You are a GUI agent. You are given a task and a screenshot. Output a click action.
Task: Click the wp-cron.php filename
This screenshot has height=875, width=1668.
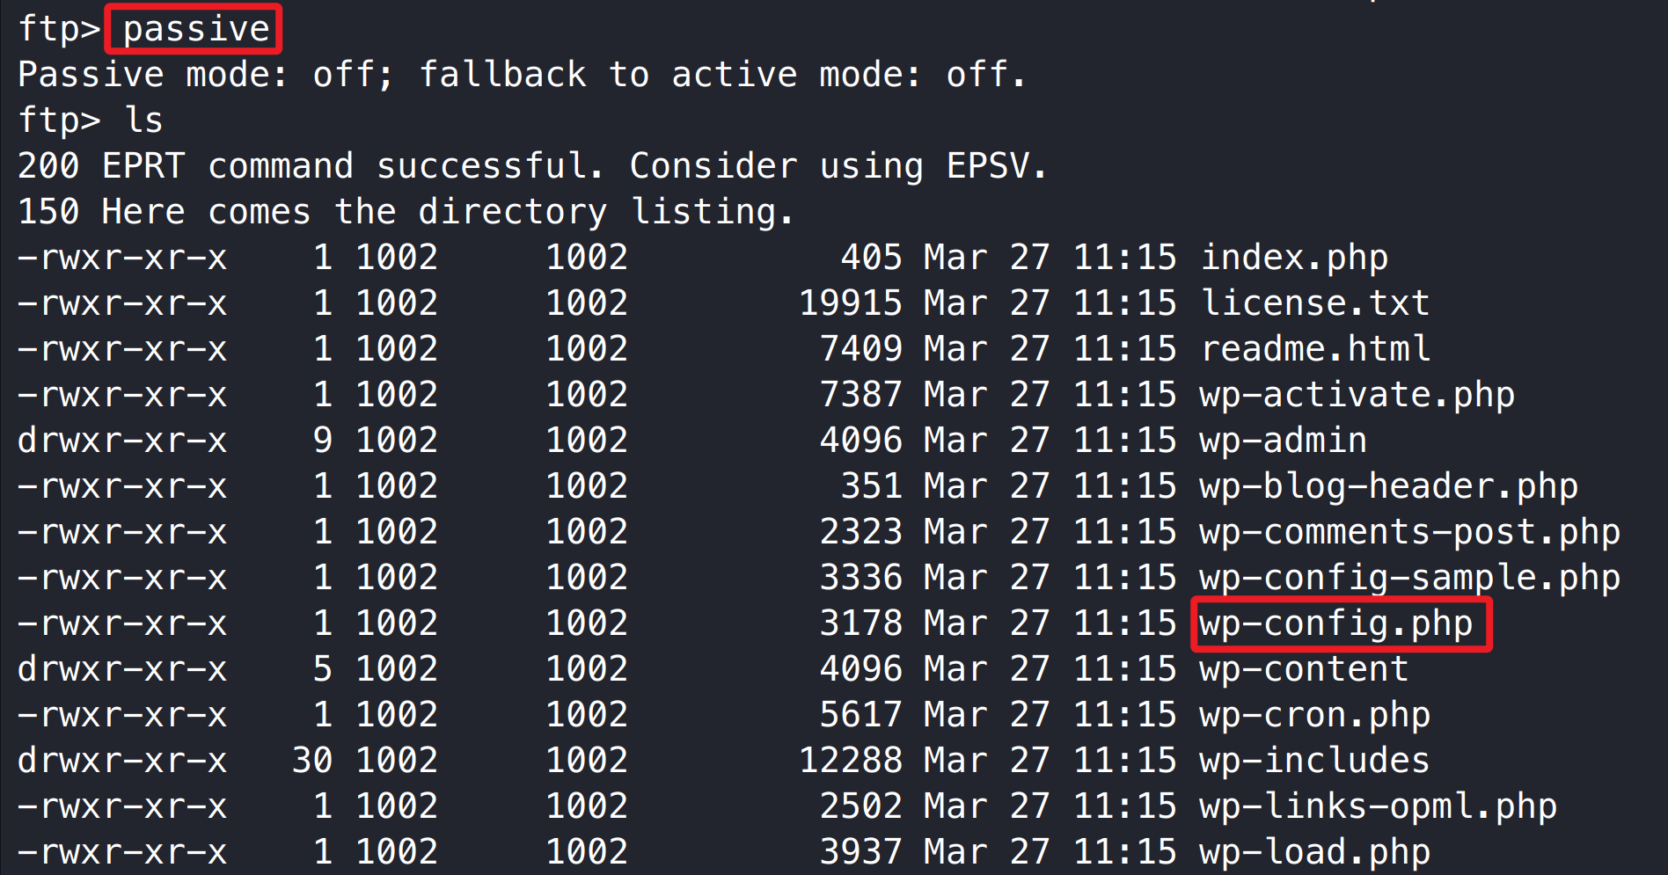click(x=1314, y=715)
